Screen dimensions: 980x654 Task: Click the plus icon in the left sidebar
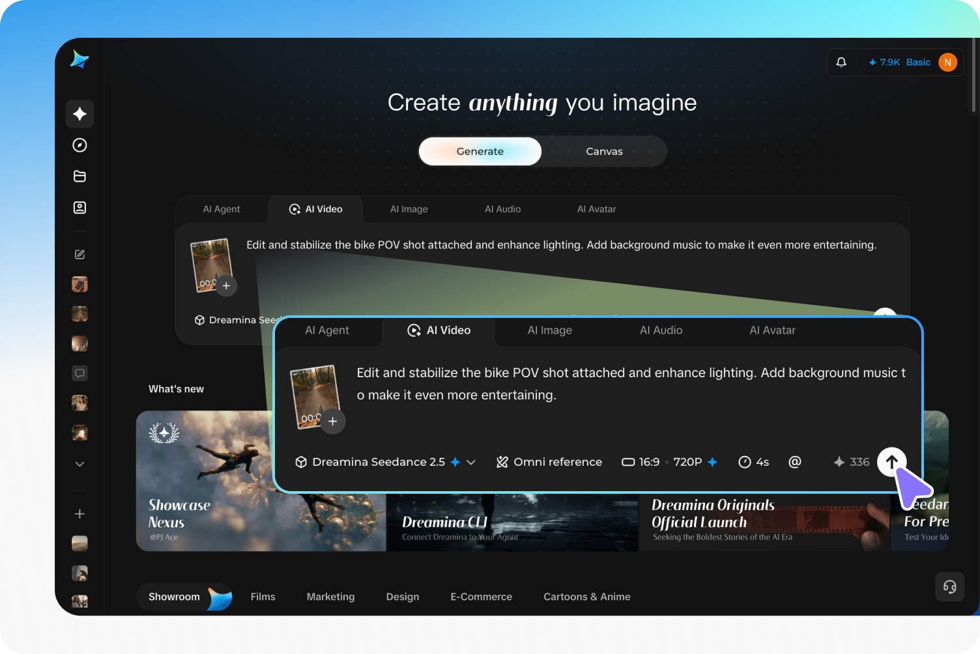click(79, 514)
